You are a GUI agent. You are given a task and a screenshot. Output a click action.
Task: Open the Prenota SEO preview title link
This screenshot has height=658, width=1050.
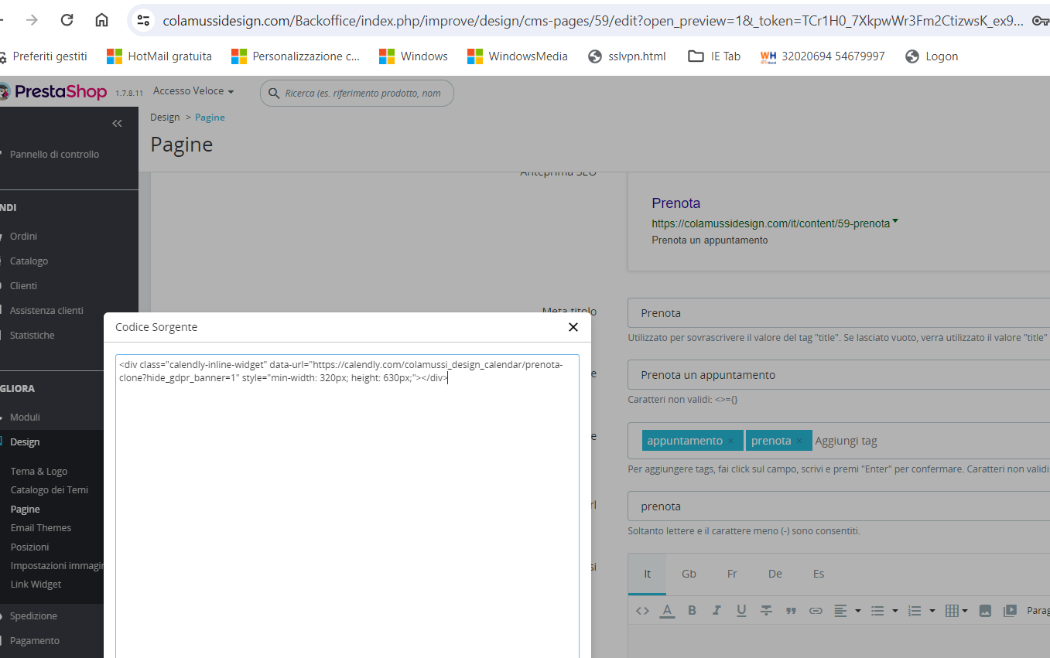coord(675,203)
